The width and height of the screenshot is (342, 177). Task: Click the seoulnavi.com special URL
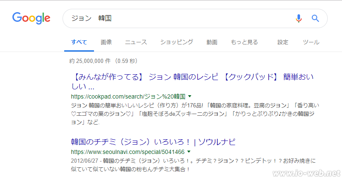pyautogui.click(x=128, y=151)
